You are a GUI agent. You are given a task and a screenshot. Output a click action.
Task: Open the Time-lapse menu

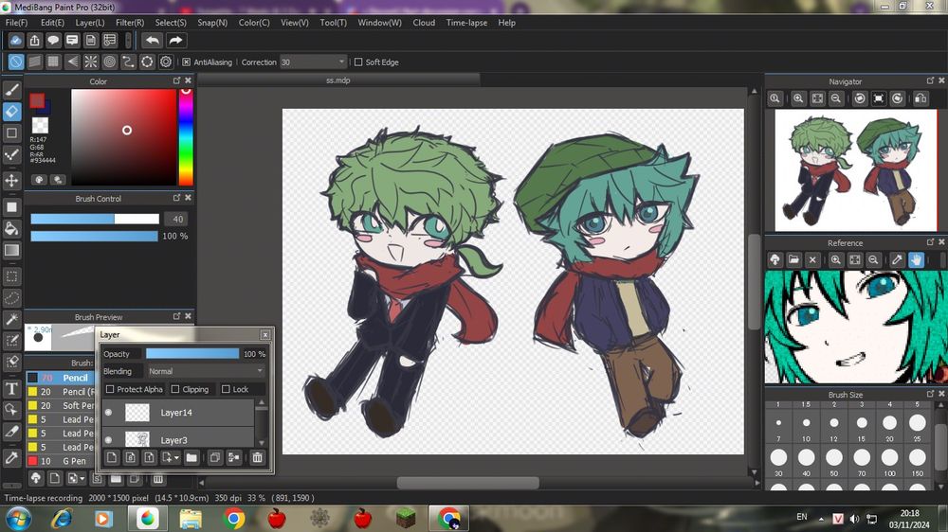[x=466, y=22]
